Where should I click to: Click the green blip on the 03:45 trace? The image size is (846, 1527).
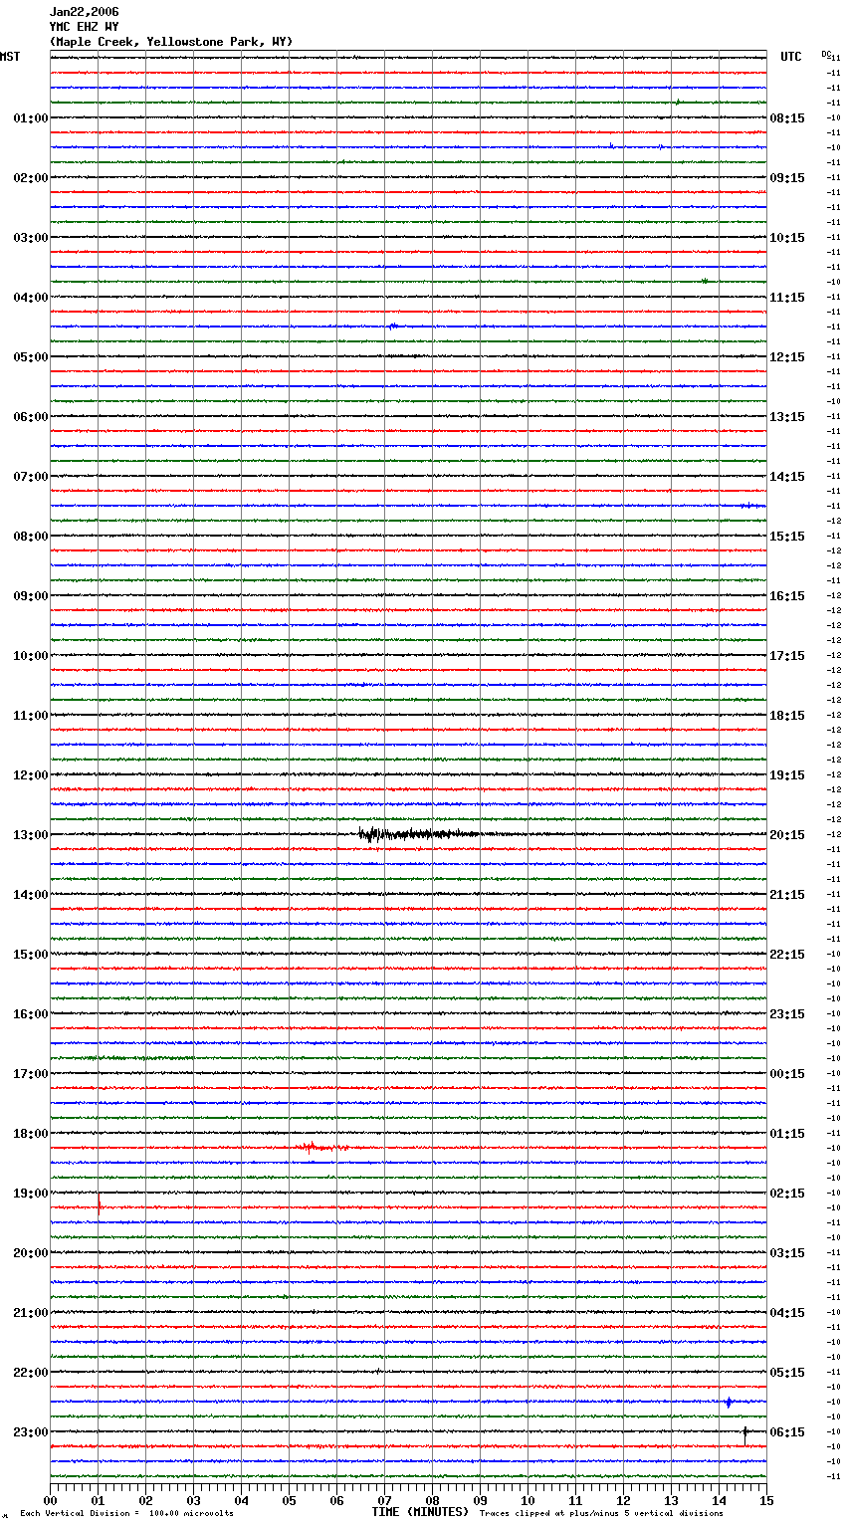pos(705,281)
